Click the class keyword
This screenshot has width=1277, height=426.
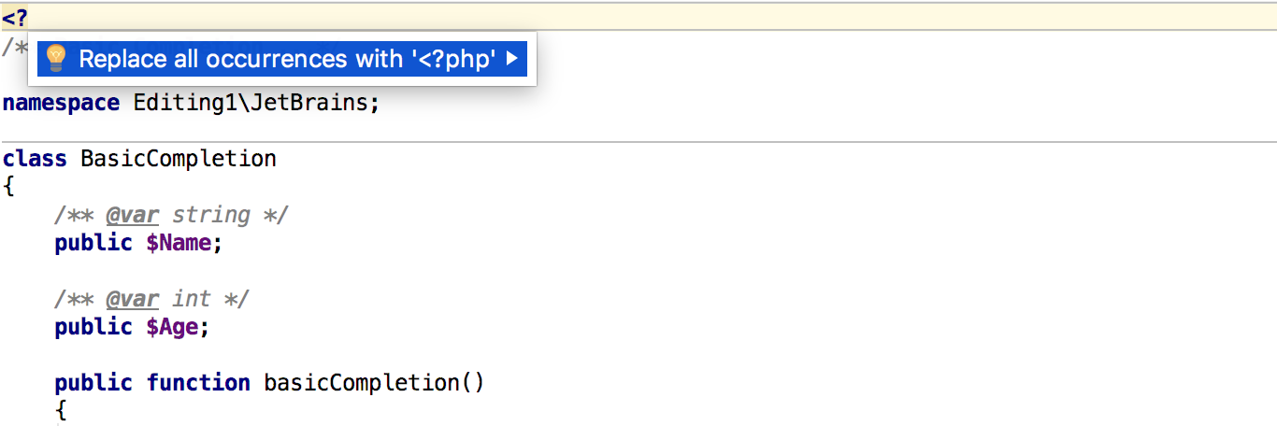35,159
